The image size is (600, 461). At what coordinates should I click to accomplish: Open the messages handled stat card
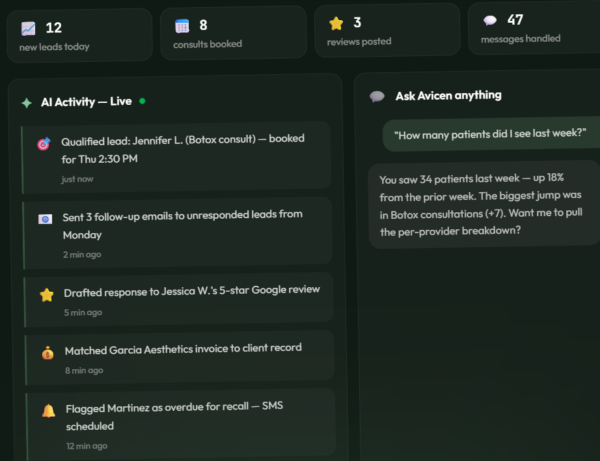[534, 29]
